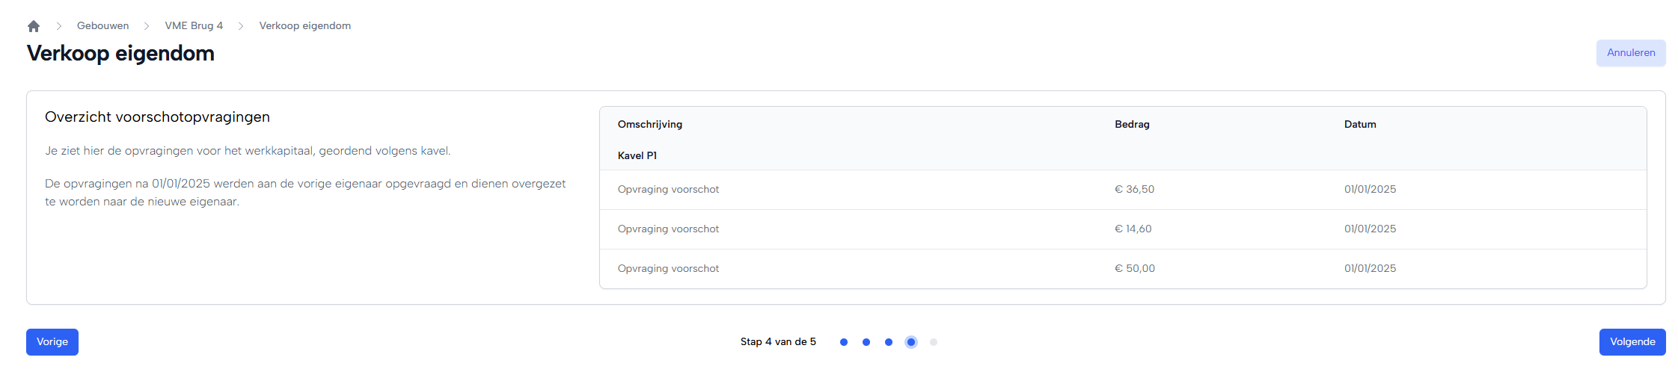The image size is (1678, 372).
Task: Click the highlighted fourth step dot
Action: [911, 342]
